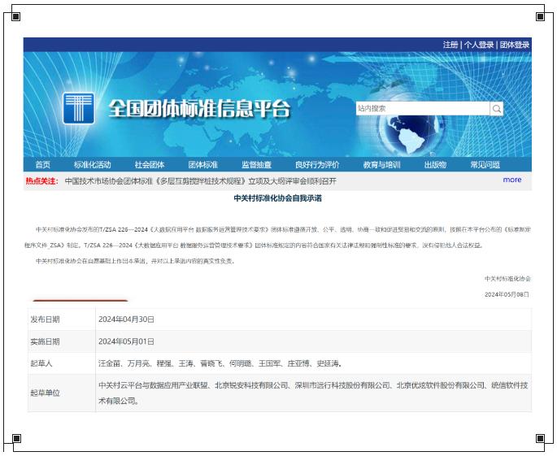Screen dimensions: 557x456
Task: Click the search magnifier icon
Action: [496, 109]
